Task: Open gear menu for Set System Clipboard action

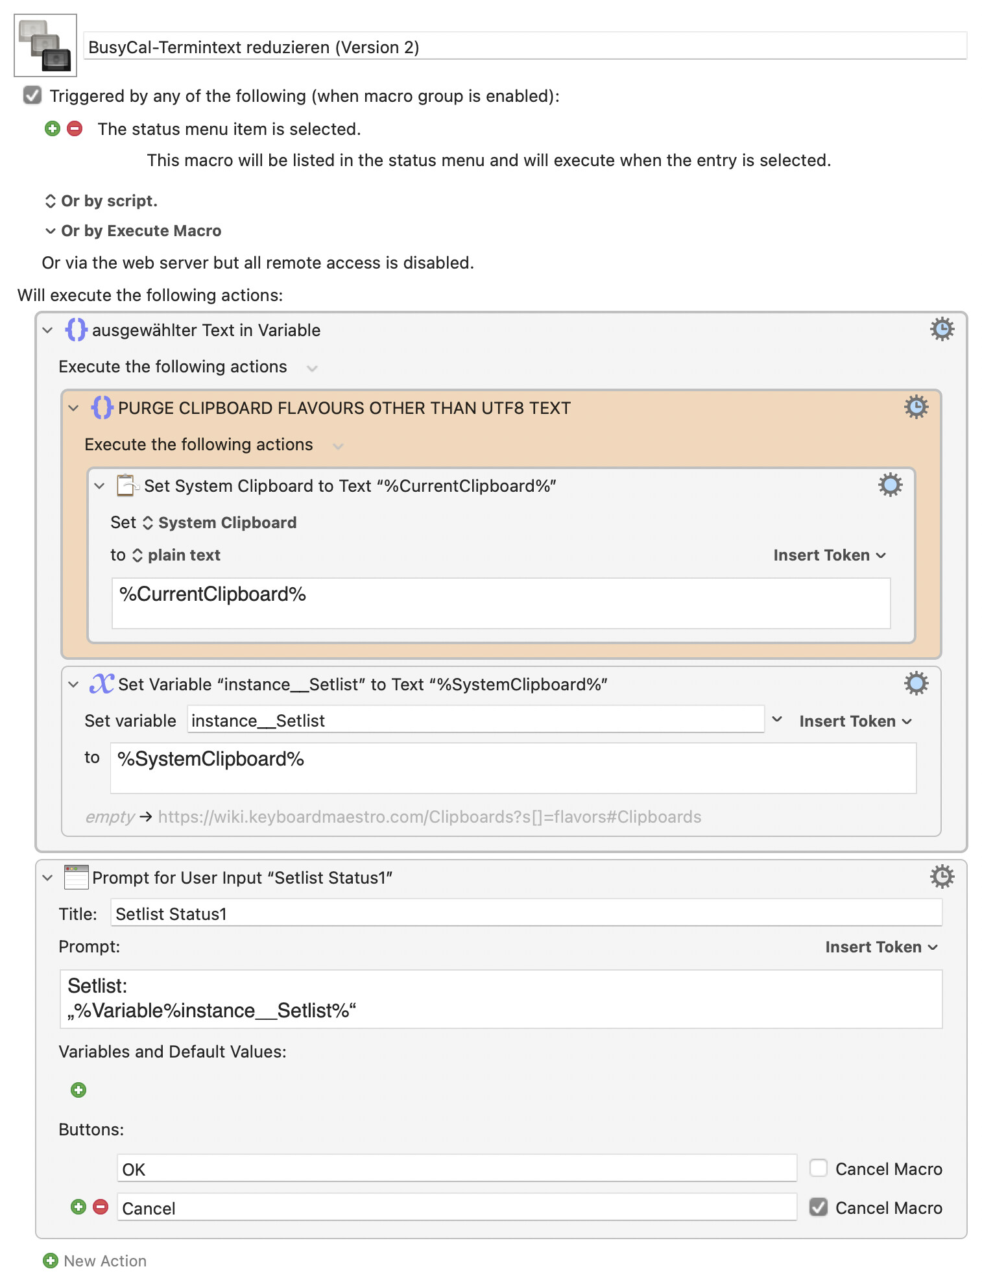Action: coord(890,485)
